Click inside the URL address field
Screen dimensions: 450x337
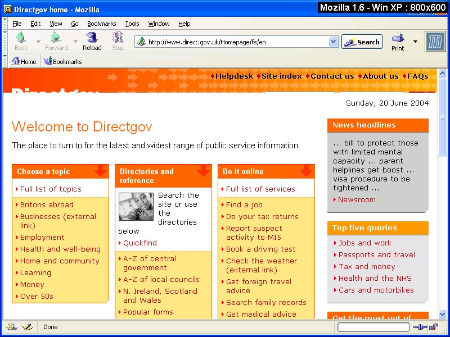[x=237, y=42]
